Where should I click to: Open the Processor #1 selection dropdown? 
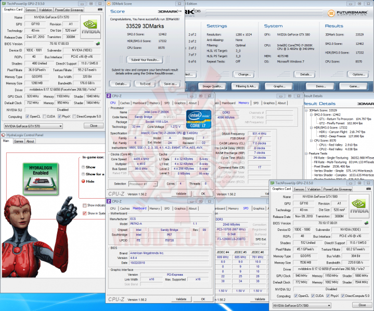tap(143, 184)
